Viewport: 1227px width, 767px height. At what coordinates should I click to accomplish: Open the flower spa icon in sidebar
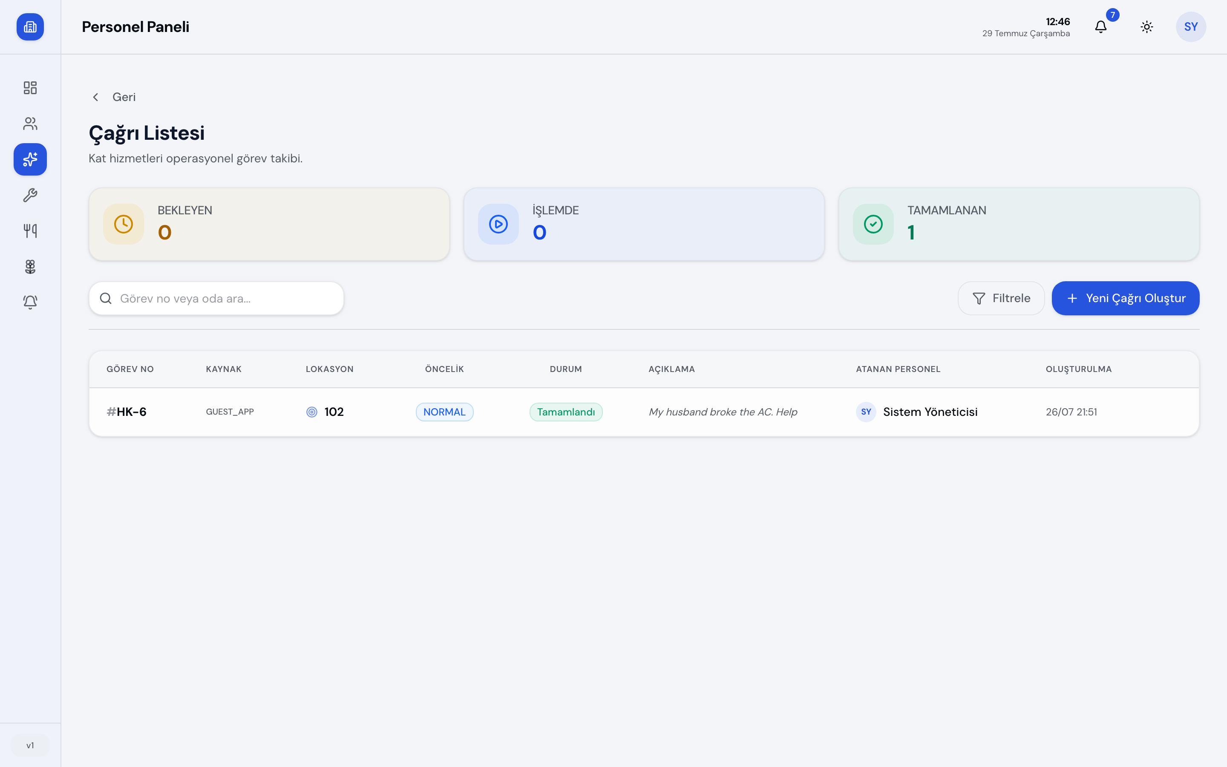pyautogui.click(x=30, y=266)
